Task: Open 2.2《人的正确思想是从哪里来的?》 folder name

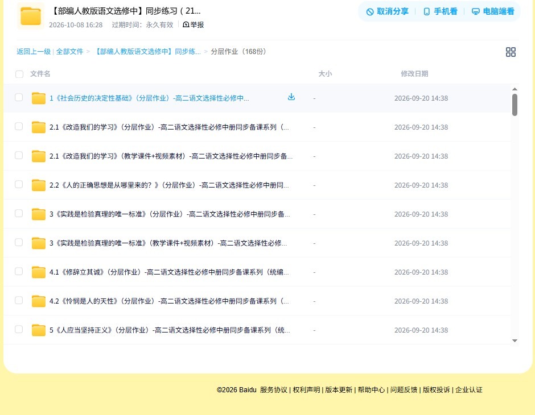Action: tap(169, 185)
